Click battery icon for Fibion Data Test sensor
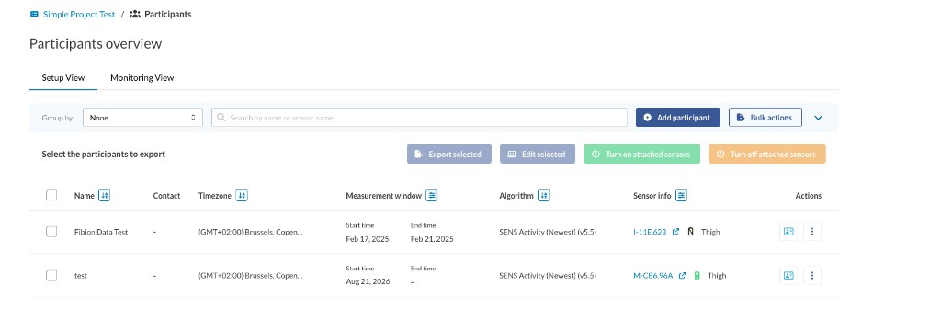The width and height of the screenshot is (941, 332). (x=690, y=232)
